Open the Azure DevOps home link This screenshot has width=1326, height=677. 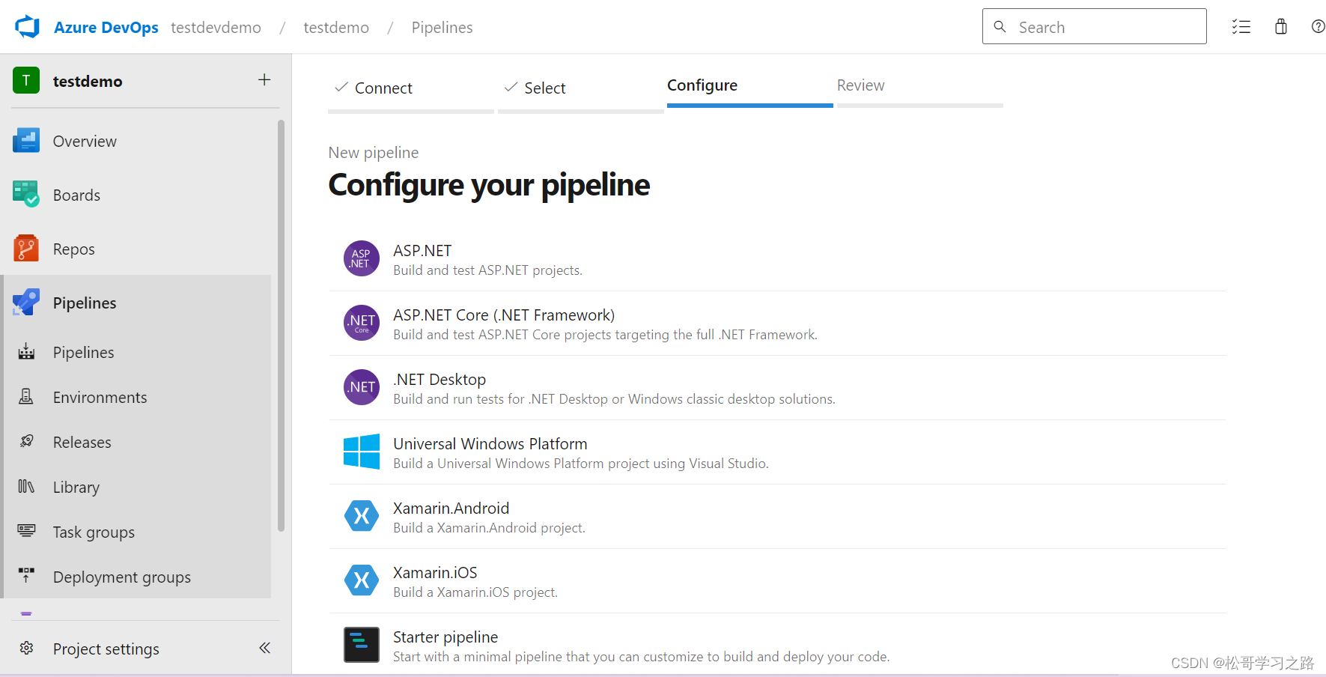point(106,28)
